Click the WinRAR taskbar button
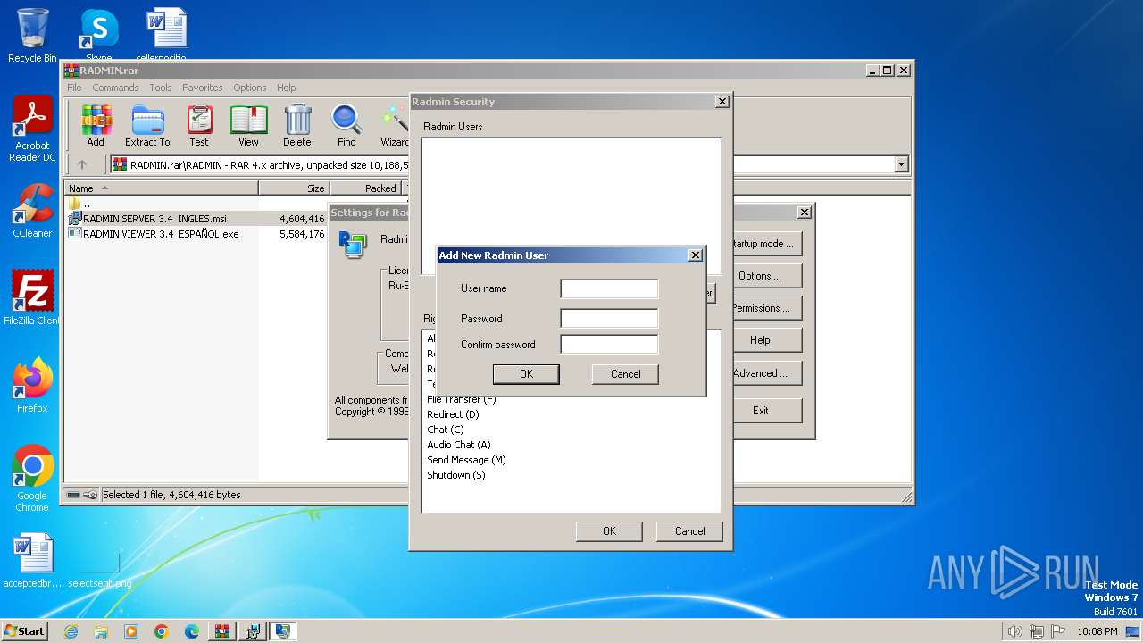Image resolution: width=1143 pixels, height=643 pixels. (222, 631)
